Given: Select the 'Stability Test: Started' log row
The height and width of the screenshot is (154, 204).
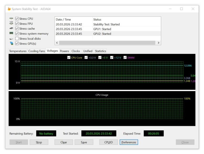Looking at the screenshot, I should 108,24.
